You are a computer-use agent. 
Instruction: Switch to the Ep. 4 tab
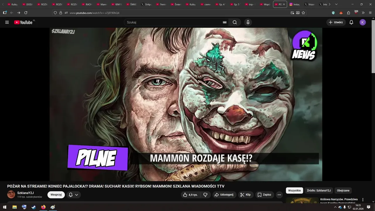click(x=221, y=4)
